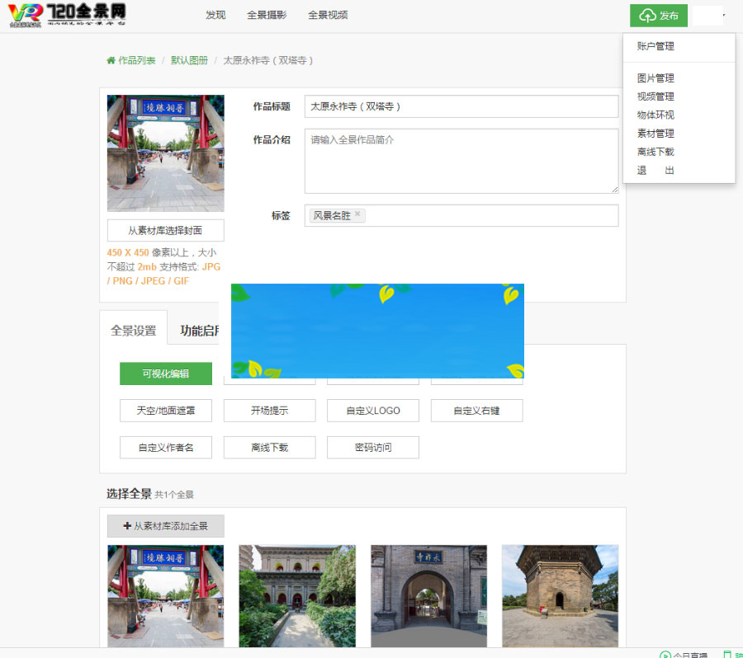Click 退出 to log out

655,170
